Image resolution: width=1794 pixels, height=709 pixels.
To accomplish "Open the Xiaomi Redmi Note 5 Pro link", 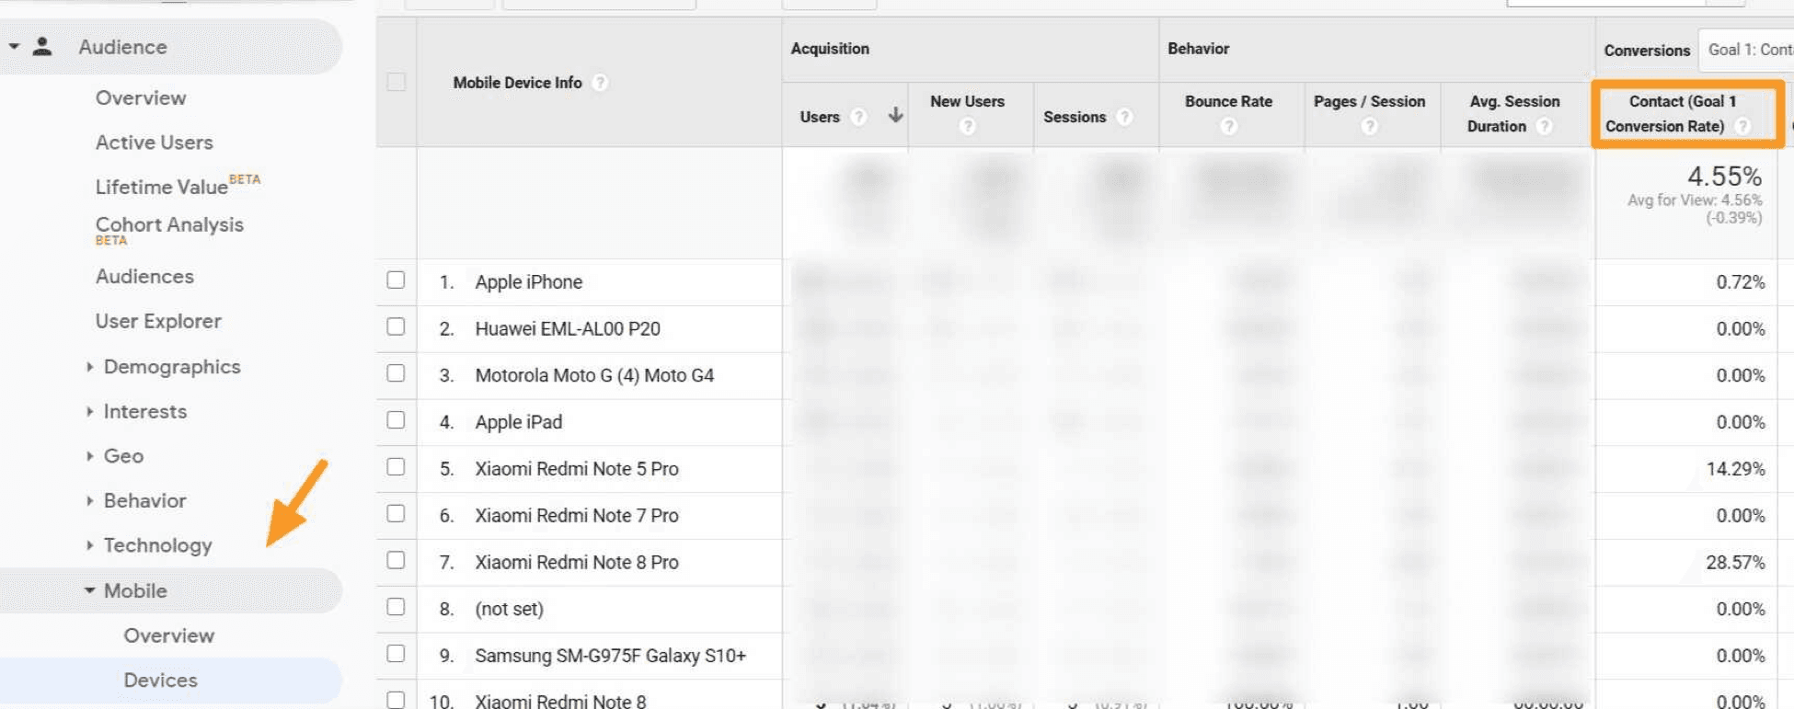I will [x=577, y=469].
